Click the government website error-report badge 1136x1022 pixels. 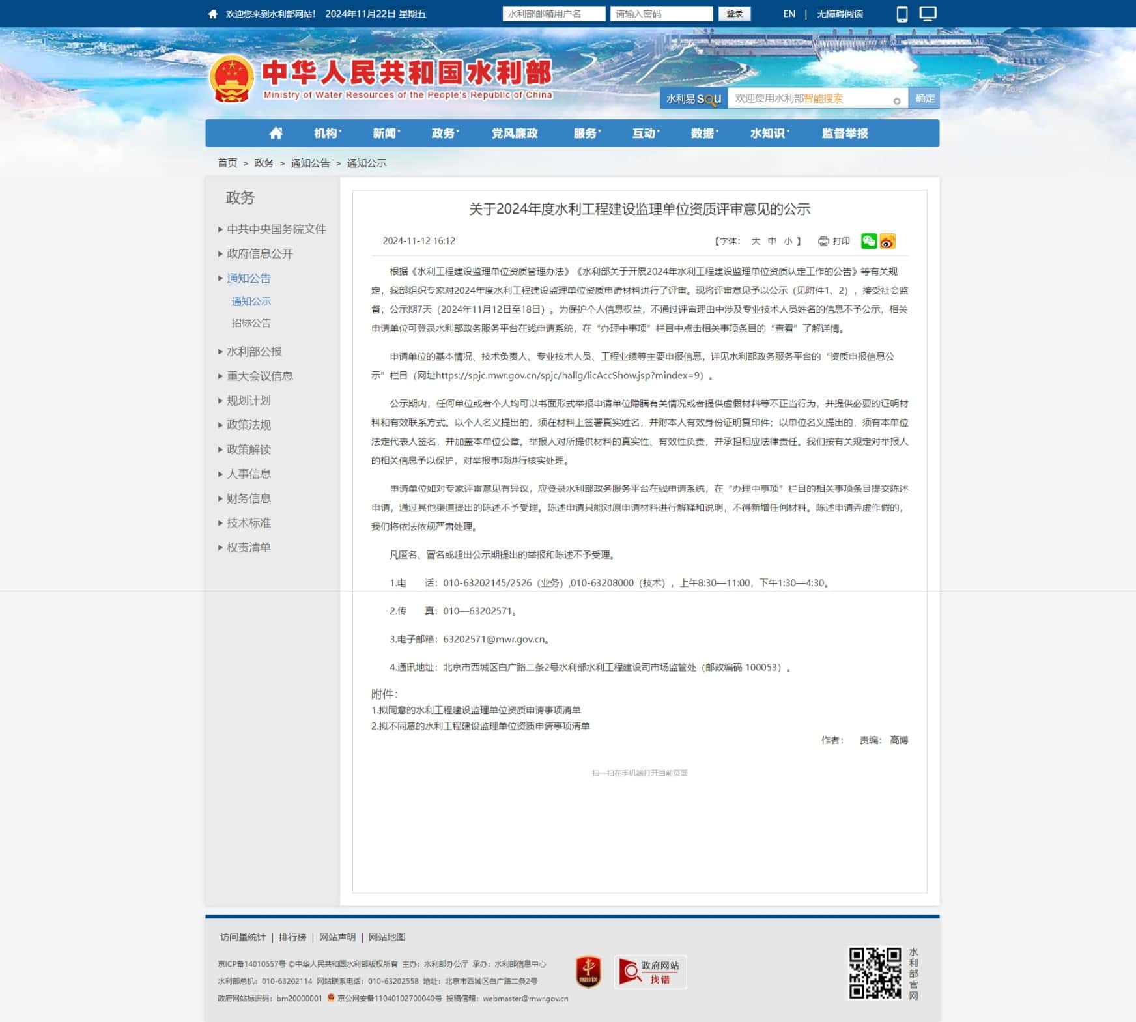650,972
